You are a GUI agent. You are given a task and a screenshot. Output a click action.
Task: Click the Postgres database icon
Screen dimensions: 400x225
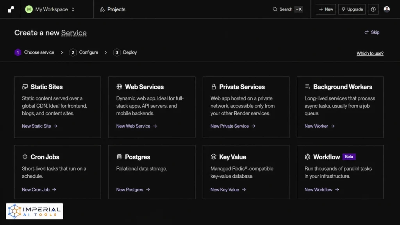119,156
